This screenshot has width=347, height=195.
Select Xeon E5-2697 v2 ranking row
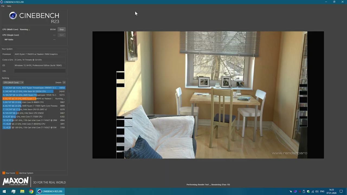coord(34,109)
